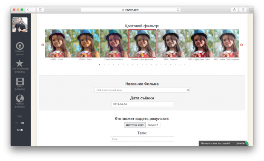Click the 'LOMO - Zenit' caption text
The image size is (264, 161).
[57, 59]
